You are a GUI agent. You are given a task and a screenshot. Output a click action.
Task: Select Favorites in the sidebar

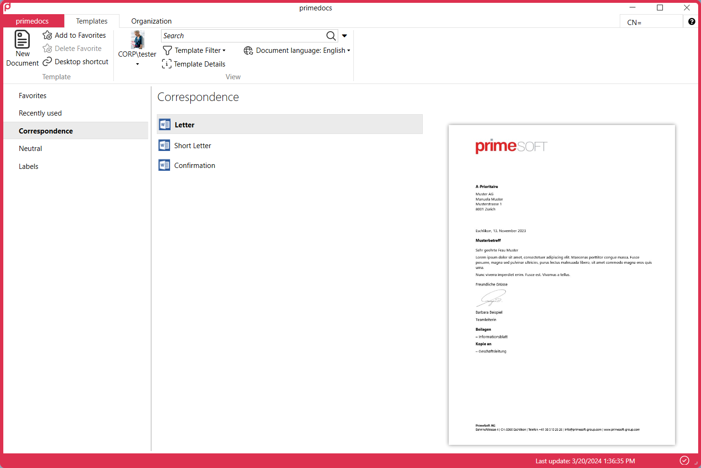pos(76,96)
